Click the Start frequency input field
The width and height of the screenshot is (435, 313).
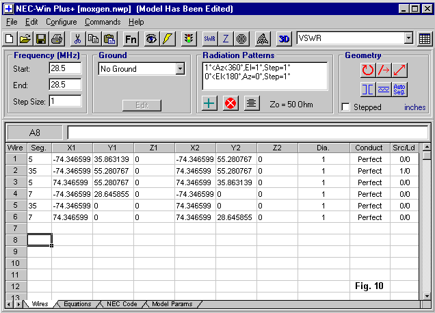(x=65, y=68)
